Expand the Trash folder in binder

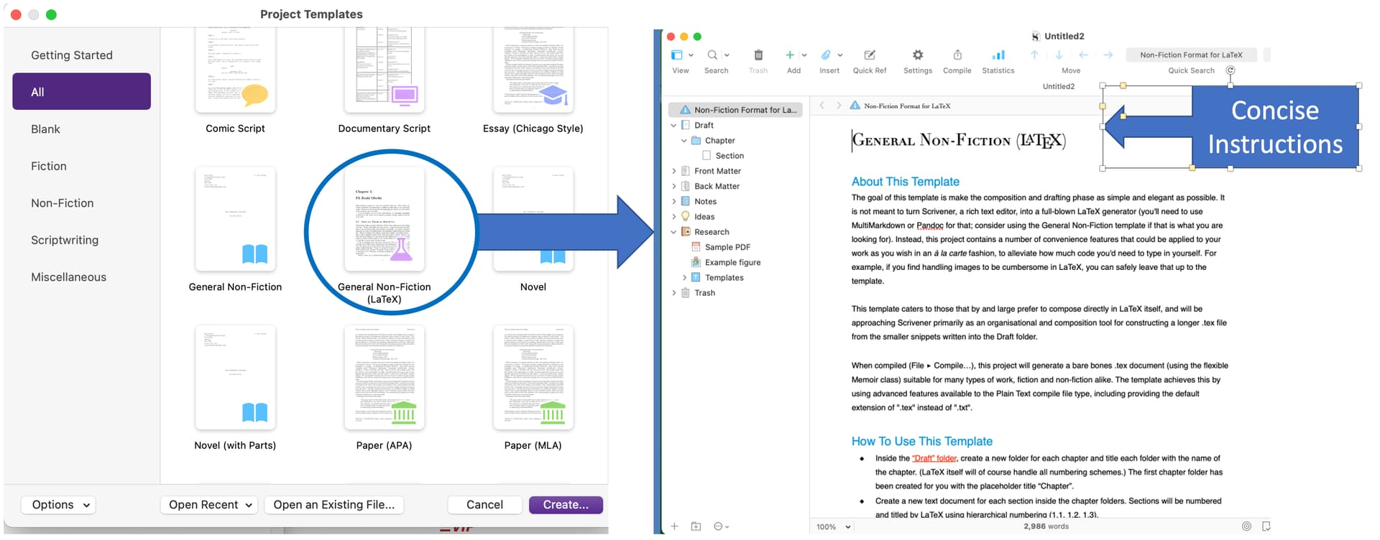673,293
